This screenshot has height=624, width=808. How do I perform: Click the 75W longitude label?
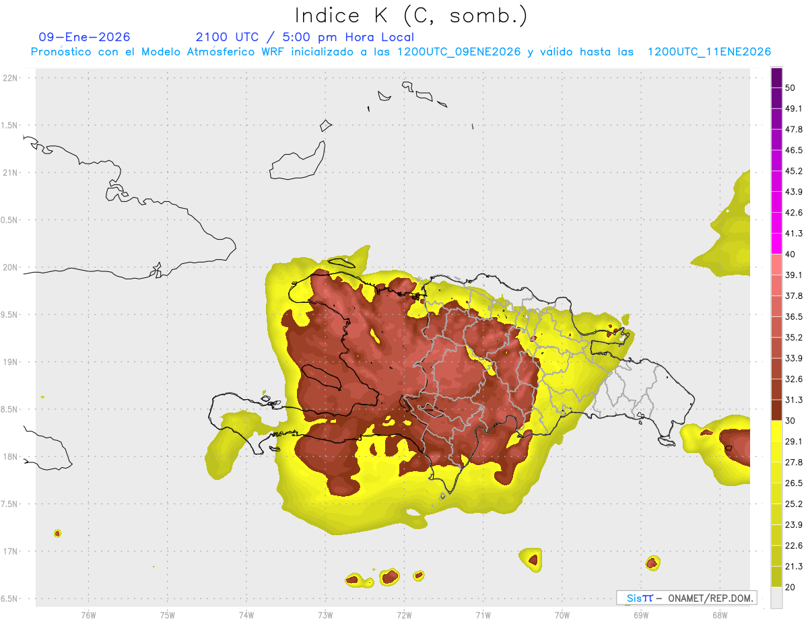[x=168, y=615]
